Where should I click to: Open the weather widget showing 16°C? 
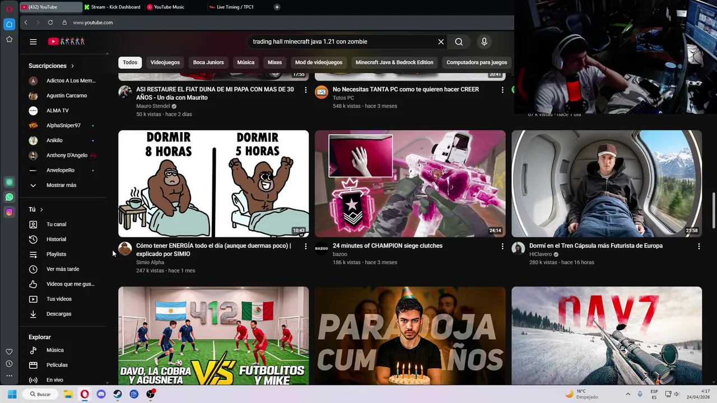tap(581, 394)
